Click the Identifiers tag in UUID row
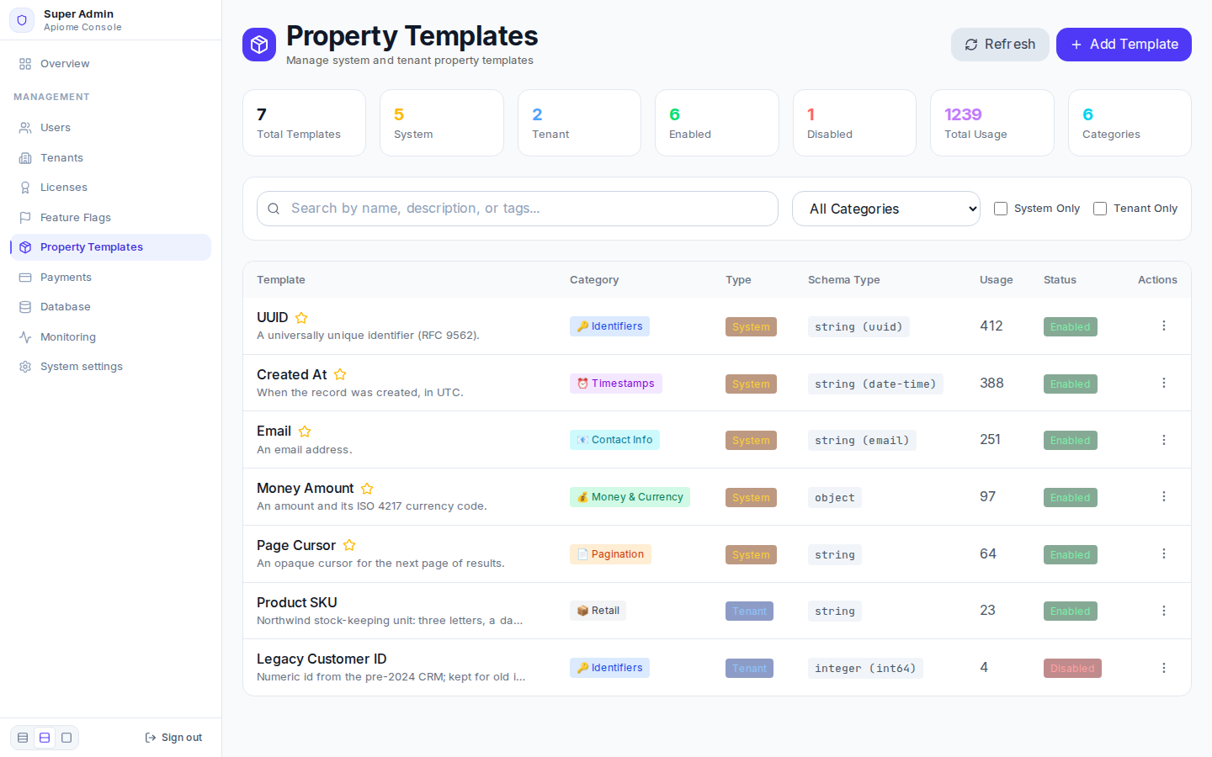The width and height of the screenshot is (1212, 757). (609, 326)
